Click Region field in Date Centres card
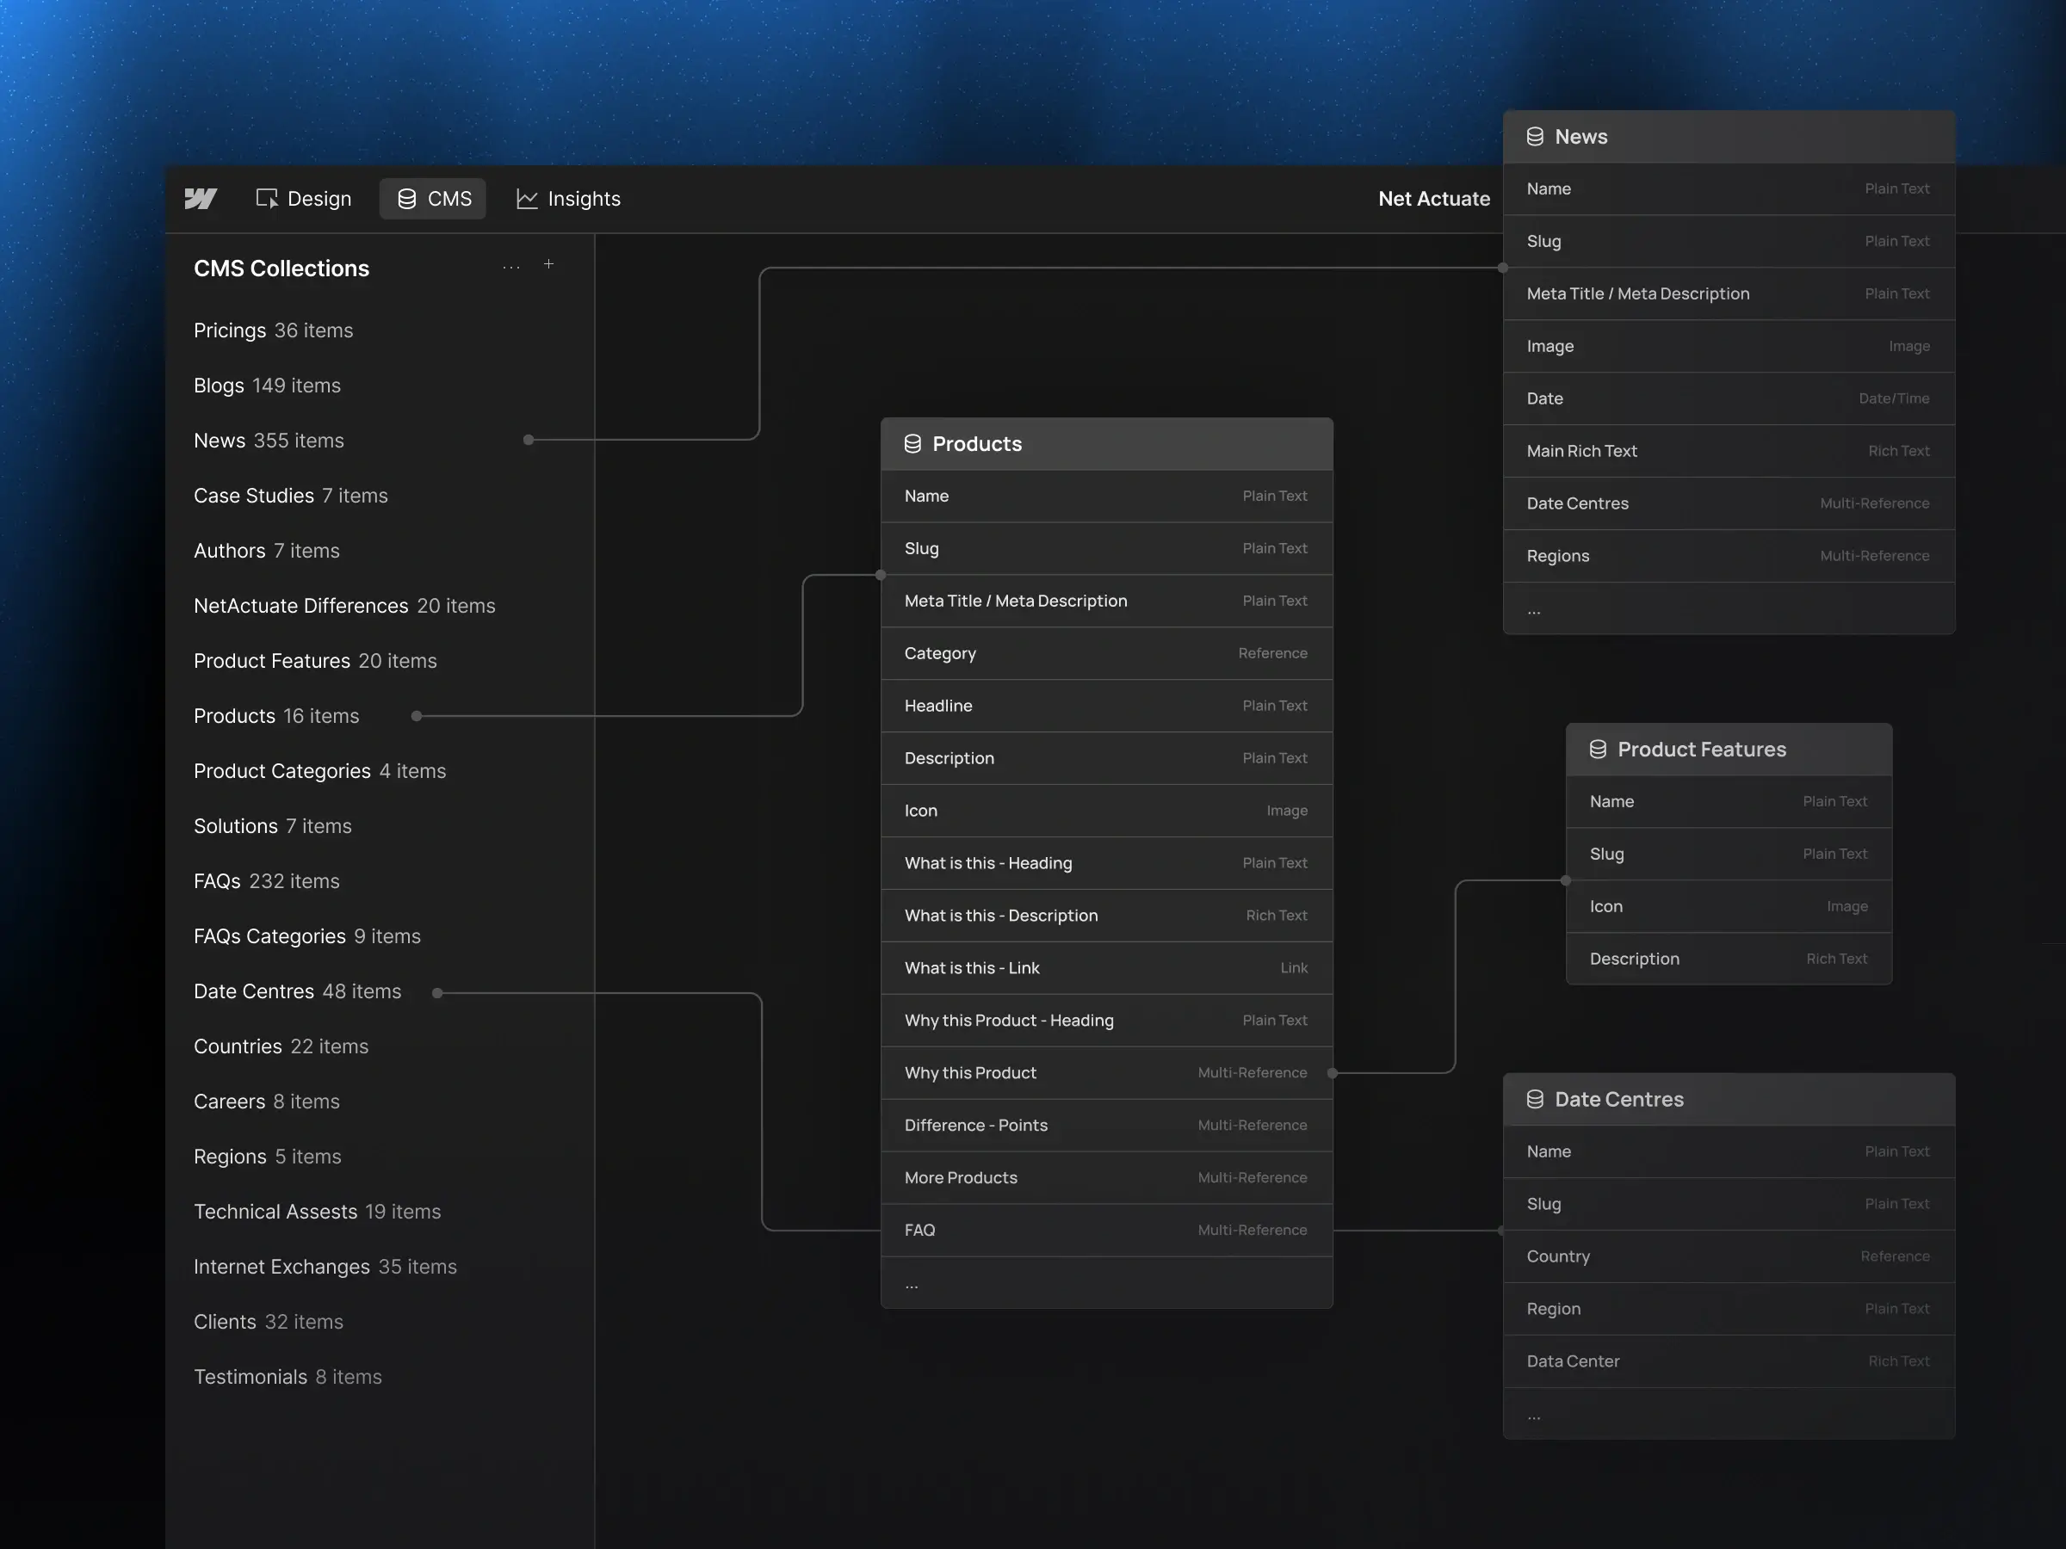This screenshot has width=2066, height=1549. point(1729,1309)
